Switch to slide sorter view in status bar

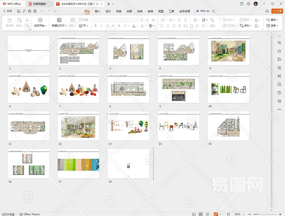coord(201,214)
